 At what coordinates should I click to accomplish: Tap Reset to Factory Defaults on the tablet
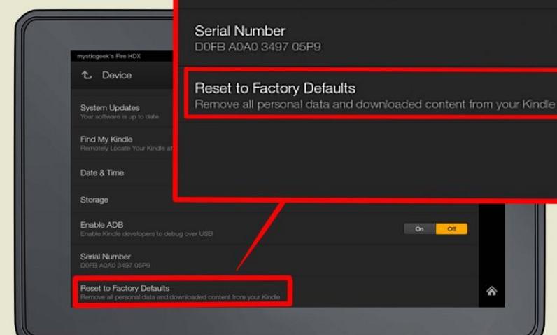pos(183,292)
